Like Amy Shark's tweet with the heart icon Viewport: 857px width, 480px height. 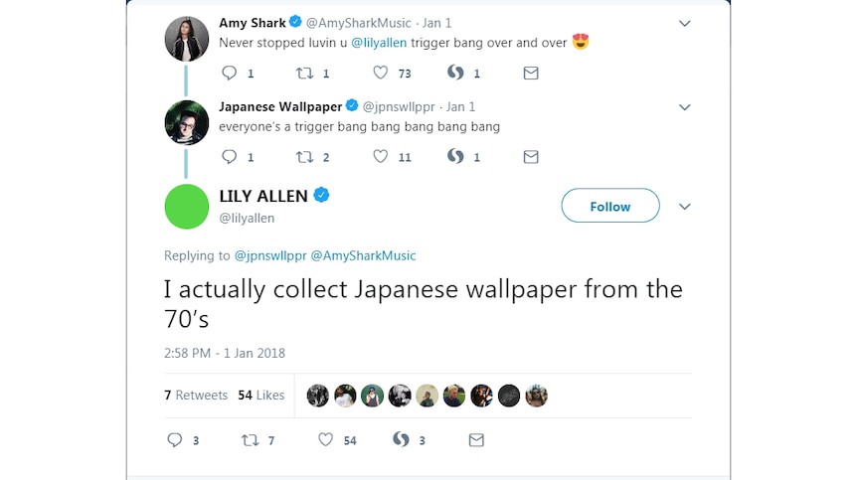[381, 73]
